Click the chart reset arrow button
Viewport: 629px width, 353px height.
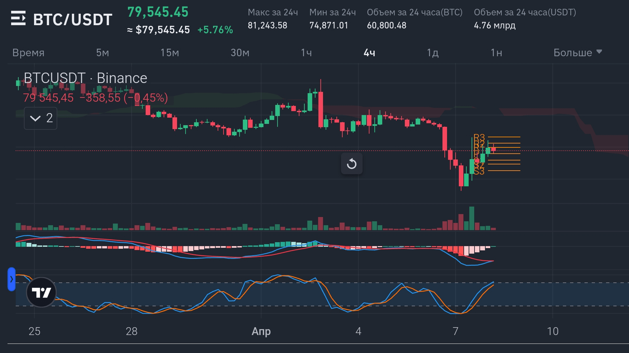[351, 163]
